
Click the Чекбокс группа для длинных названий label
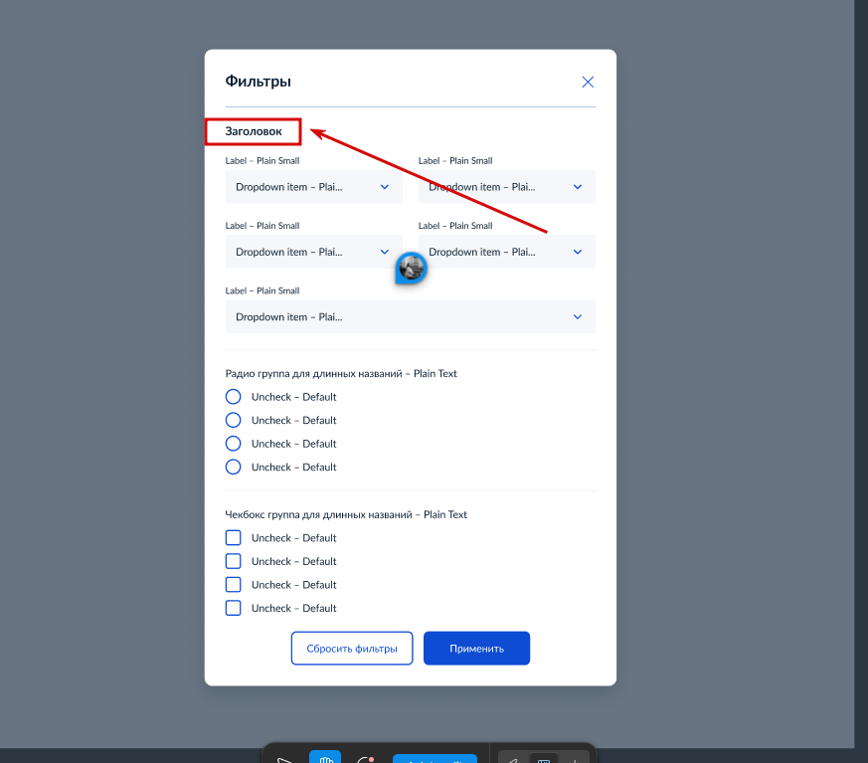click(x=346, y=514)
